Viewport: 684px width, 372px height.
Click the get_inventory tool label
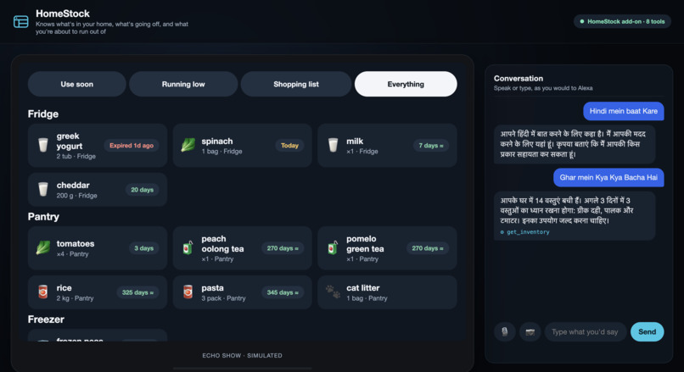tap(528, 232)
